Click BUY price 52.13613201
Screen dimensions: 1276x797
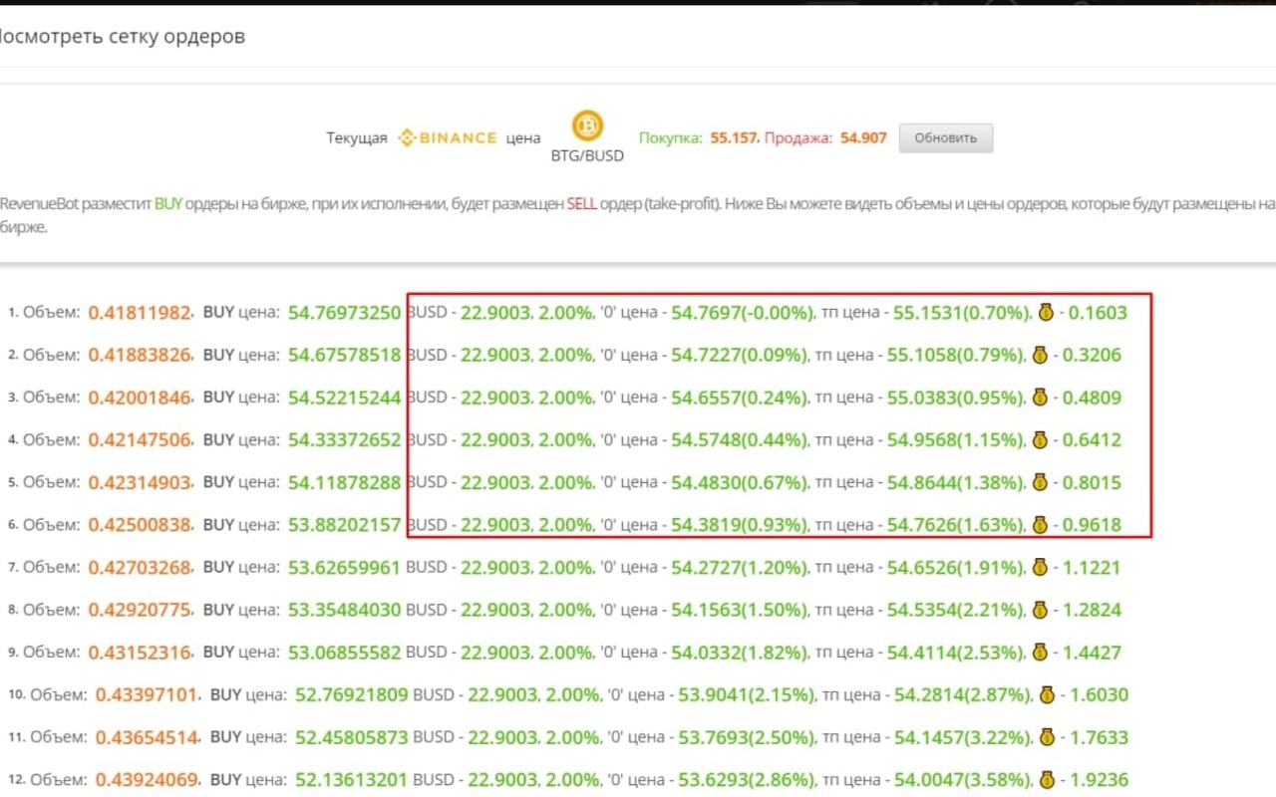click(x=352, y=779)
